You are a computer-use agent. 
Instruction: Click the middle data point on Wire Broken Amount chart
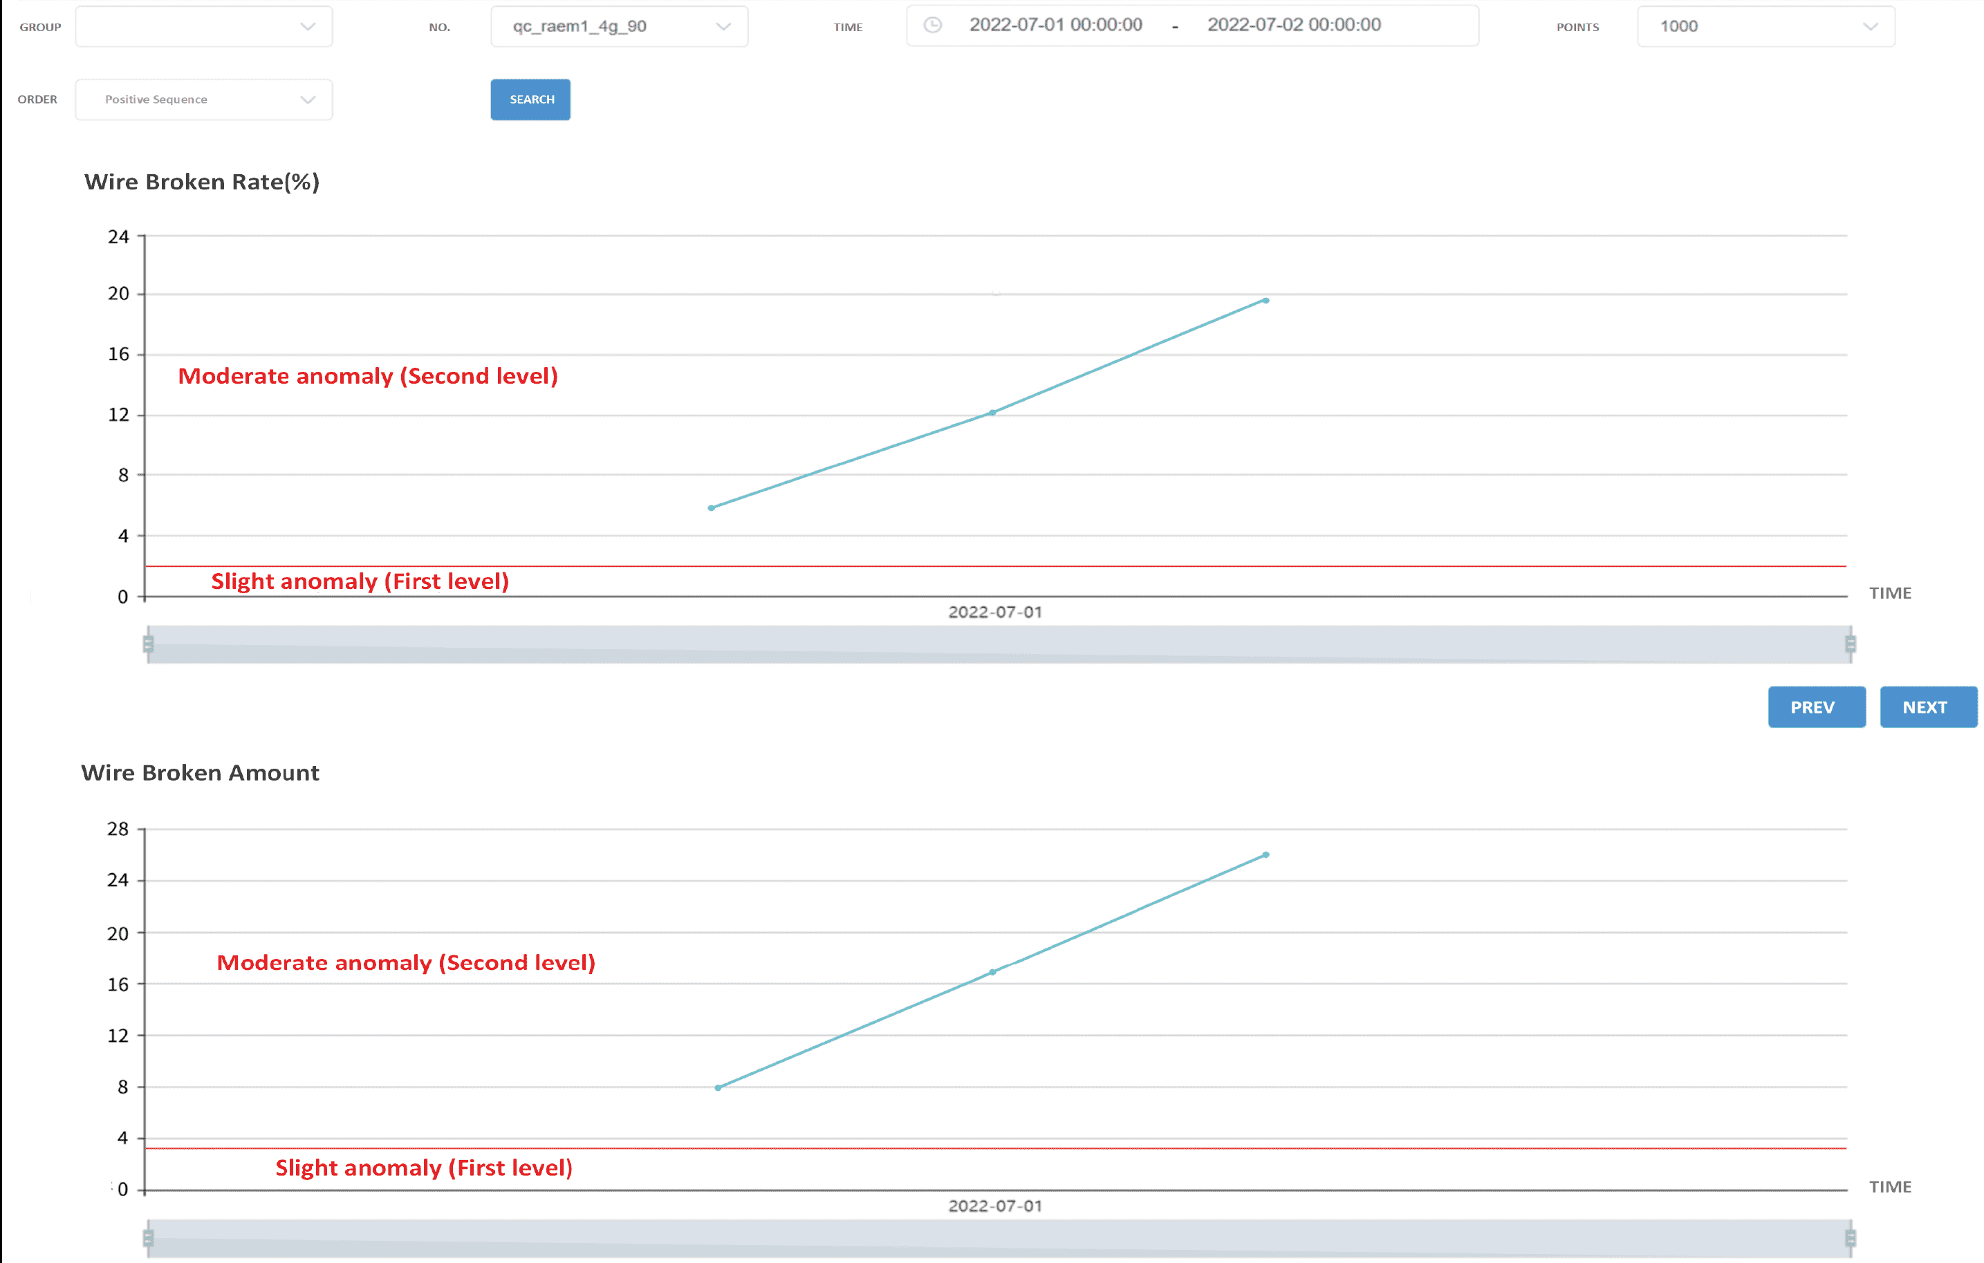[992, 972]
